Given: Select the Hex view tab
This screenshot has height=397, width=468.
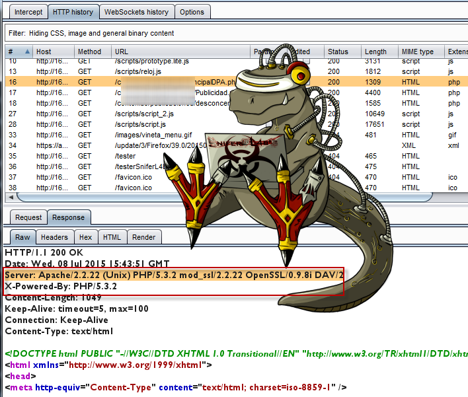Looking at the screenshot, I should pos(85,237).
